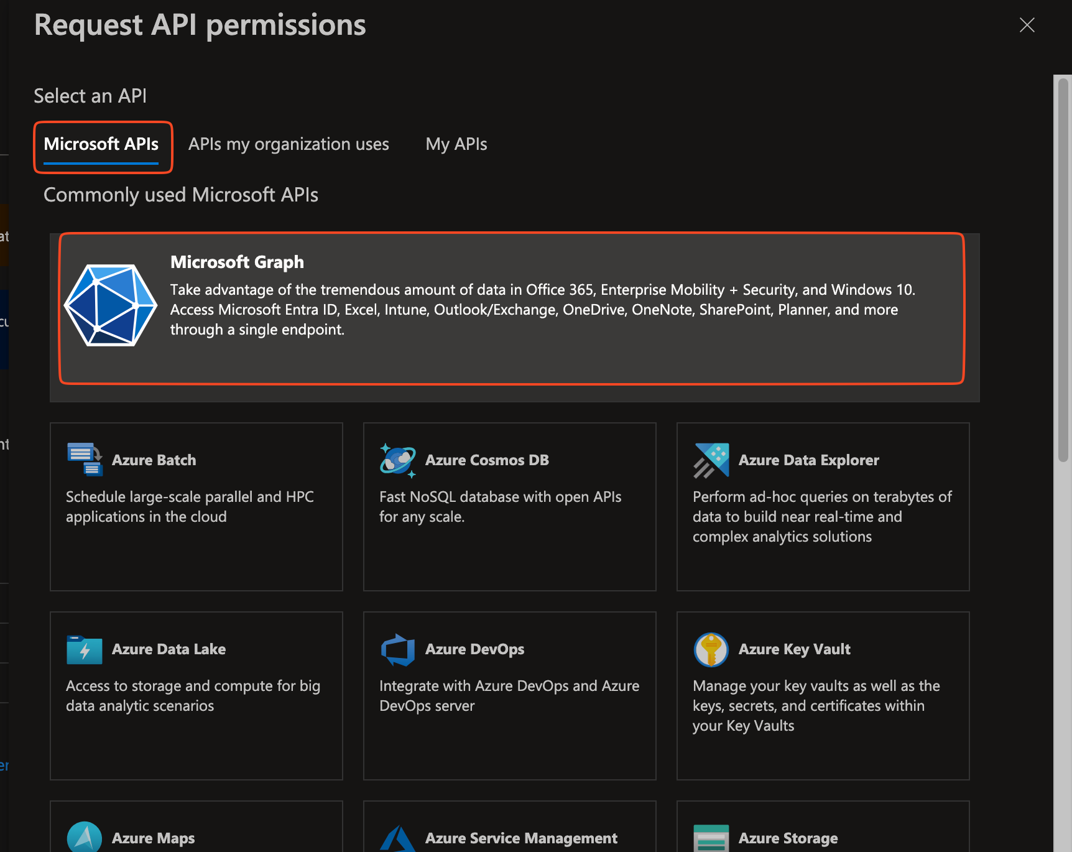Viewport: 1072px width, 852px height.
Task: Open the Azure Maps title
Action: coord(154,838)
